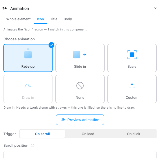The height and width of the screenshot is (158, 160).
Task: Switch to the Whole element tab
Action: (18, 19)
